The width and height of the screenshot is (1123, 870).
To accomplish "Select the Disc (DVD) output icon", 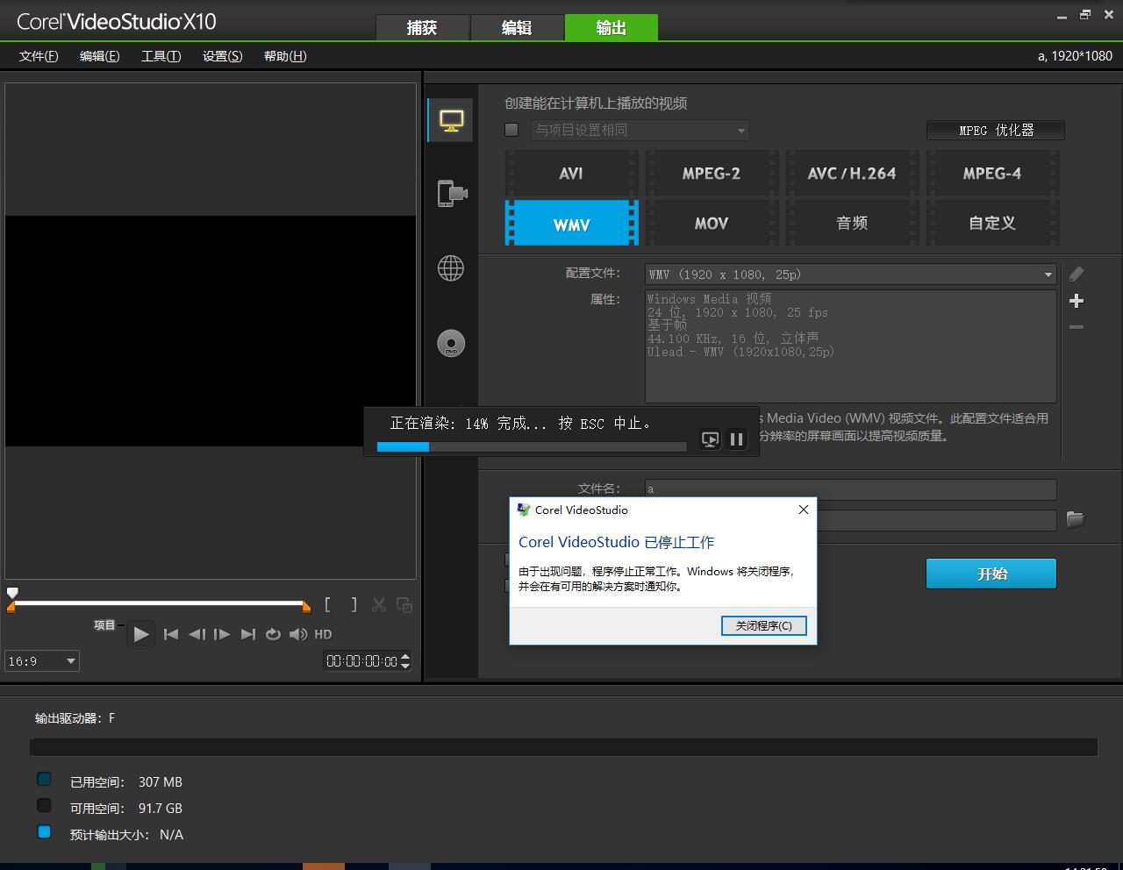I will (x=451, y=343).
